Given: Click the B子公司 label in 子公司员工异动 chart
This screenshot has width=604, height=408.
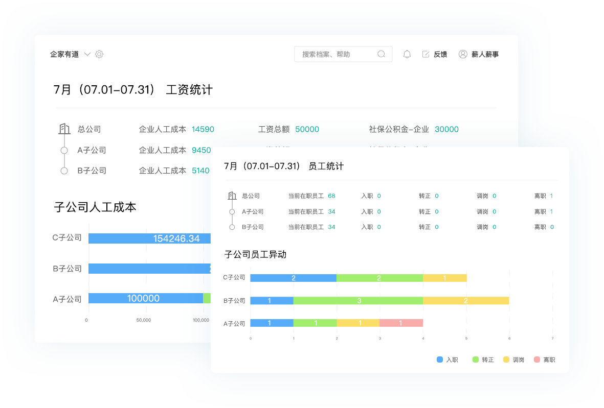Looking at the screenshot, I should tap(234, 300).
